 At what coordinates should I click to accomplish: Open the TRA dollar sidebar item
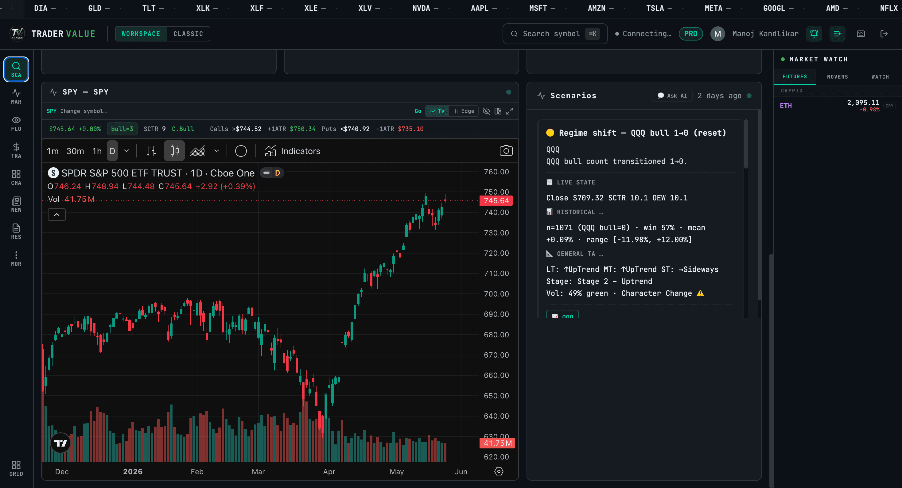(16, 150)
